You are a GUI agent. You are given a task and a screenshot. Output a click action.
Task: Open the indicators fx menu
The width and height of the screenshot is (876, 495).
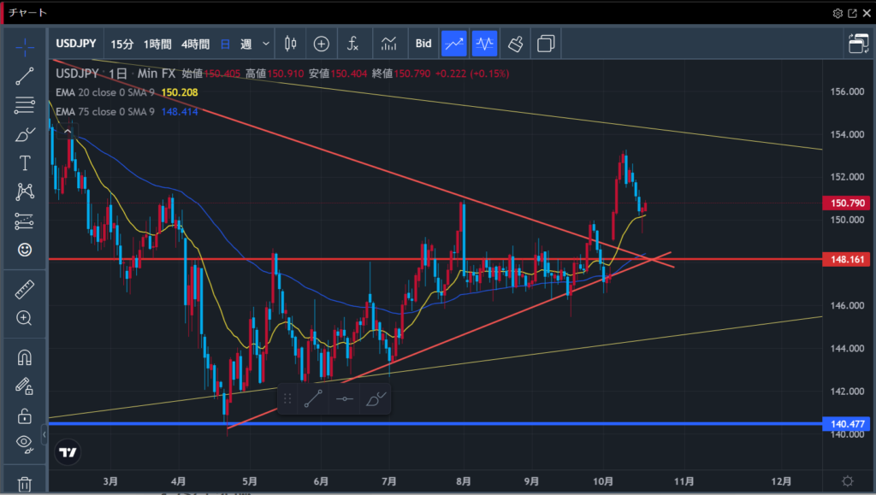(352, 44)
